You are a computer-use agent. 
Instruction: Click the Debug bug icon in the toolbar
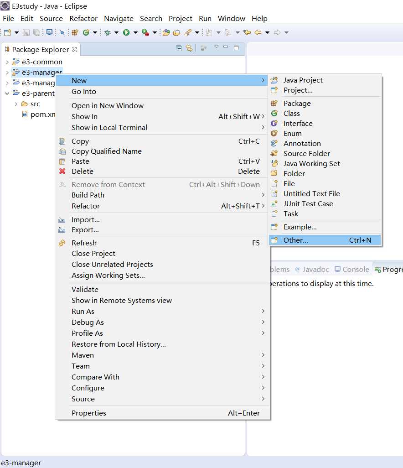108,32
